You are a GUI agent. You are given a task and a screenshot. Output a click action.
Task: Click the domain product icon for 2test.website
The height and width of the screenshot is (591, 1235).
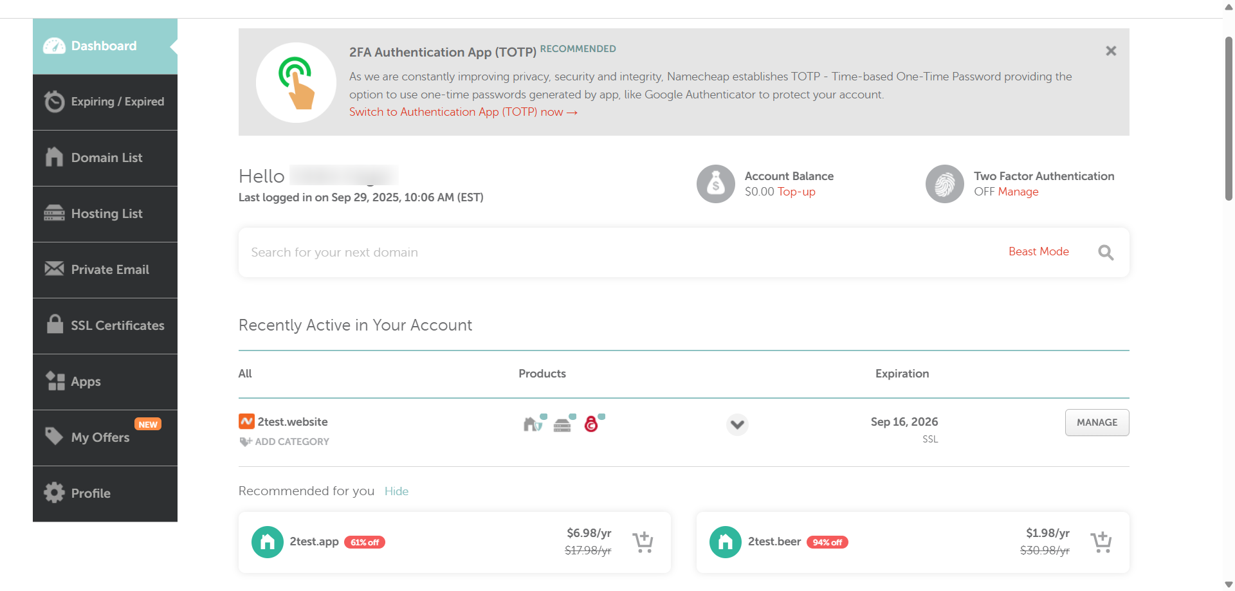pyautogui.click(x=534, y=423)
